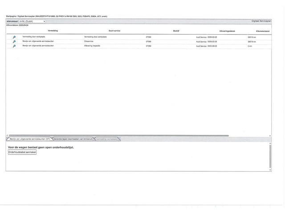
Task: Open details of the Vermelding door werkplaats row
Action: 14,37
